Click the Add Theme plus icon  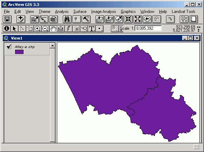[x=21, y=19]
